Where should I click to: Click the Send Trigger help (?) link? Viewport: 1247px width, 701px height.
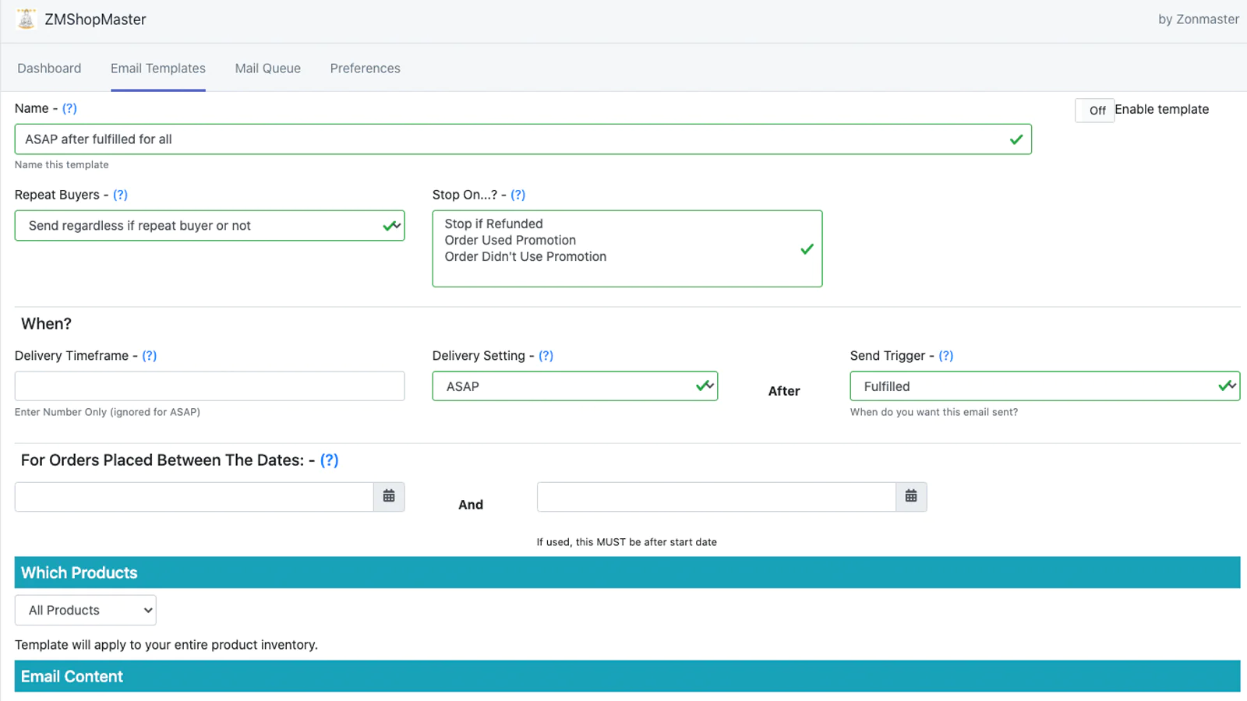945,355
